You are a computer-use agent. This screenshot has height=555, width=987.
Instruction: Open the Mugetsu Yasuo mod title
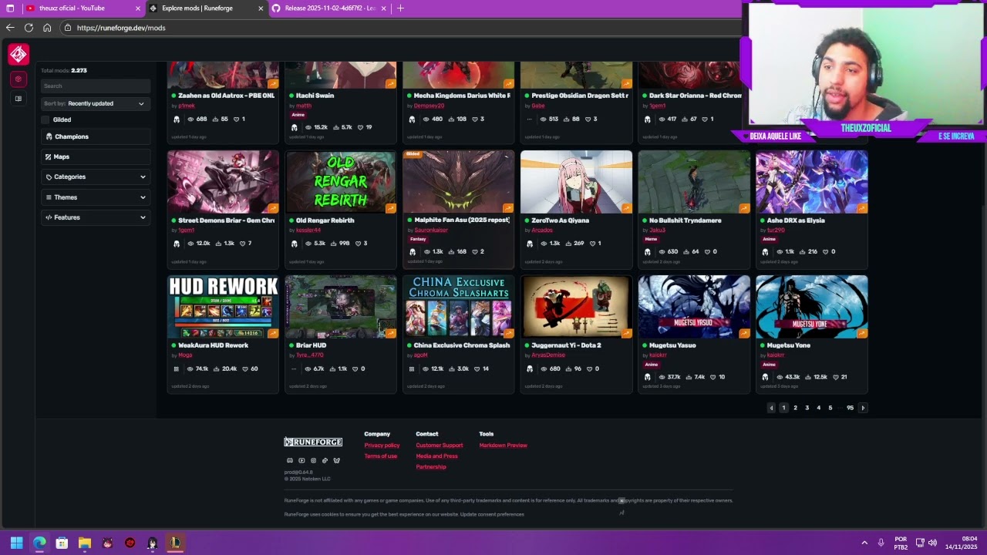pyautogui.click(x=672, y=345)
